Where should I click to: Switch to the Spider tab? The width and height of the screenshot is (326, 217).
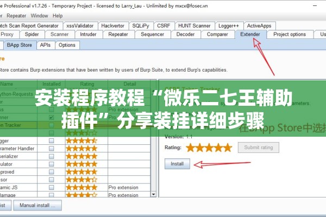[32, 34]
